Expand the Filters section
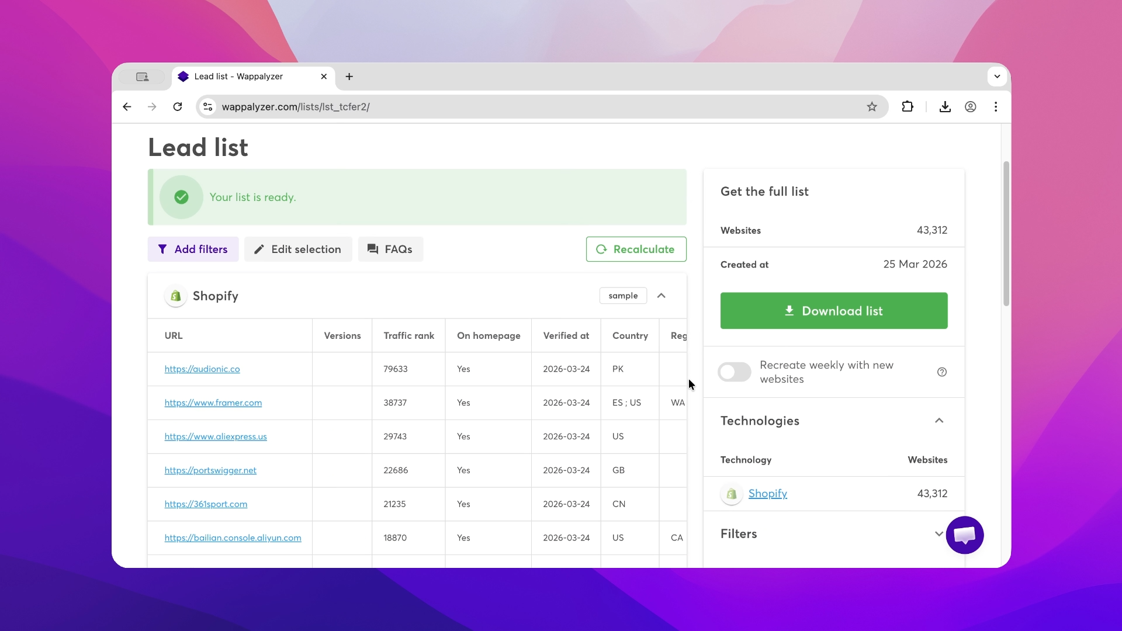Screen dimensions: 1122x631 [x=939, y=534]
